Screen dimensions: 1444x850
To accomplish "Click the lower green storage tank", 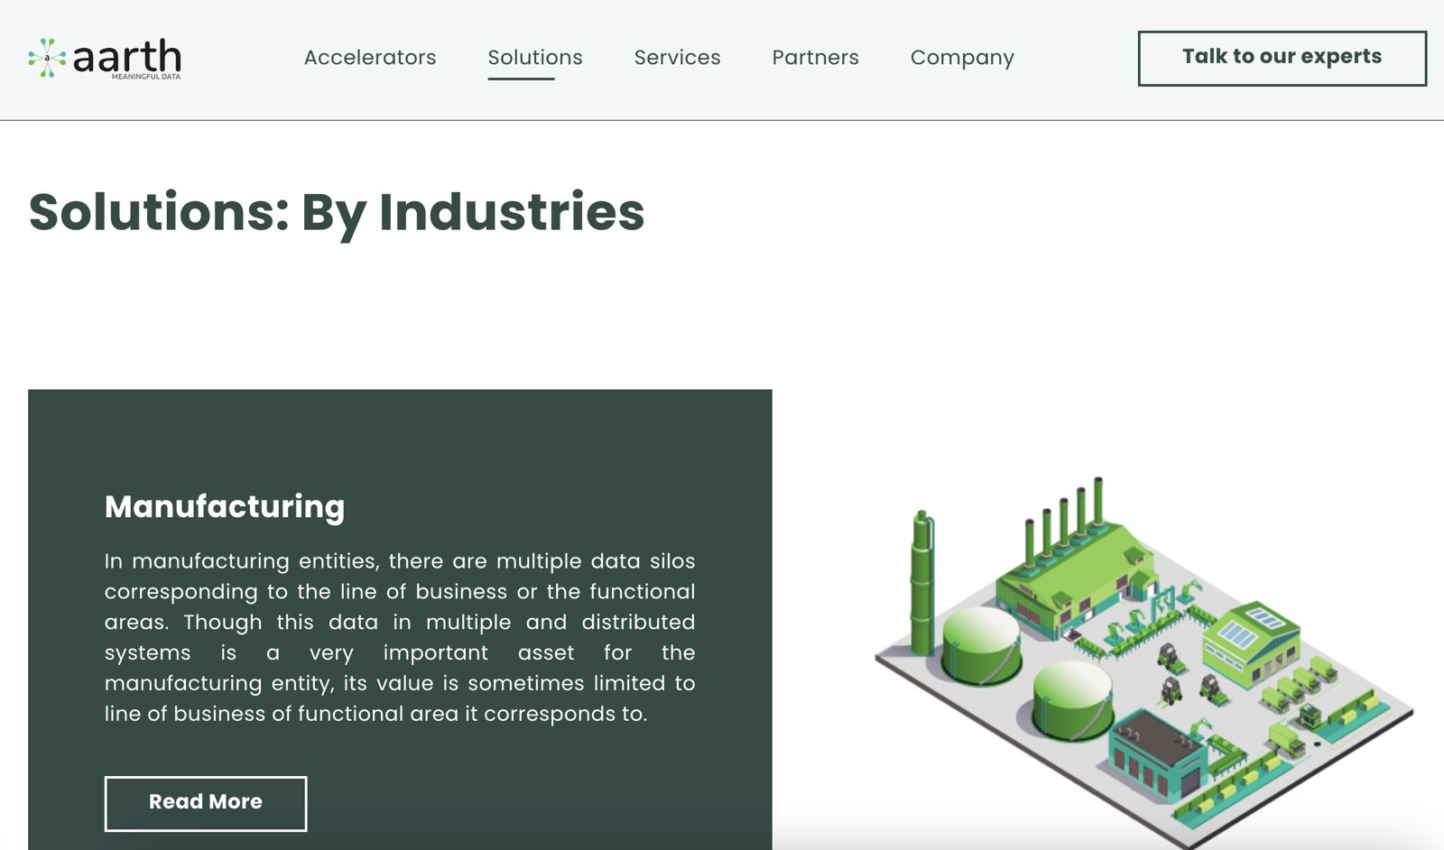I will [x=1072, y=700].
